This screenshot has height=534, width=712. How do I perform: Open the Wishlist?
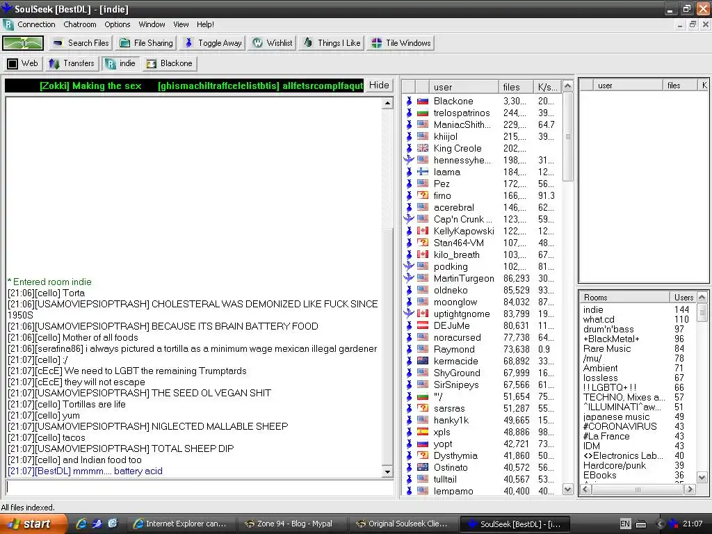[x=273, y=43]
